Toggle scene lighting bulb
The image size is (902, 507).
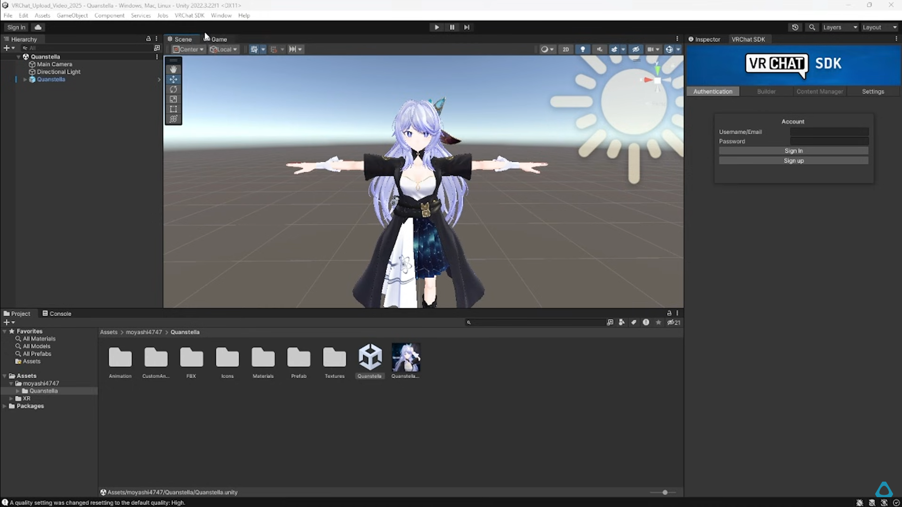pos(582,49)
